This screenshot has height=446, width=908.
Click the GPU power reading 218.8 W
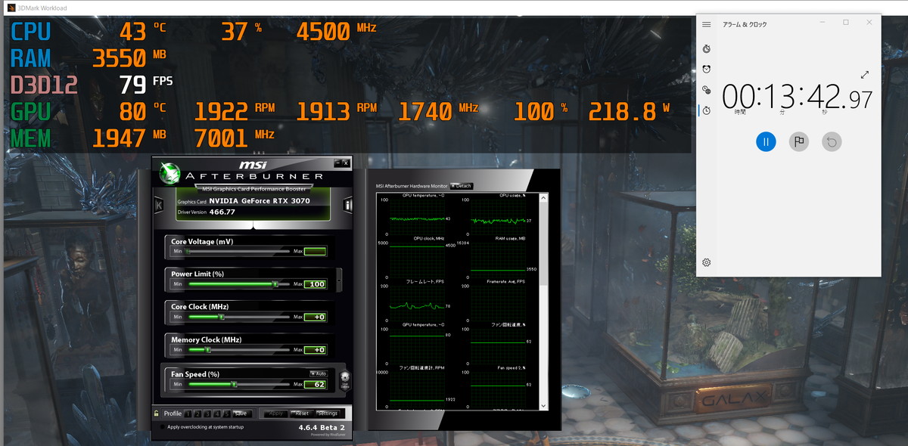pos(630,113)
